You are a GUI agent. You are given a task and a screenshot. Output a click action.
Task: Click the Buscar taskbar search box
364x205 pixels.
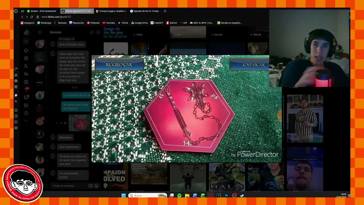coord(148,196)
